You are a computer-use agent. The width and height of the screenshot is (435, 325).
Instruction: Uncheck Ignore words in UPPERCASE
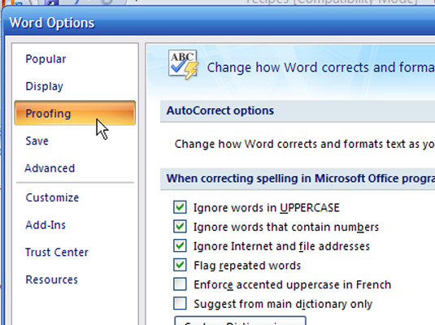(180, 207)
